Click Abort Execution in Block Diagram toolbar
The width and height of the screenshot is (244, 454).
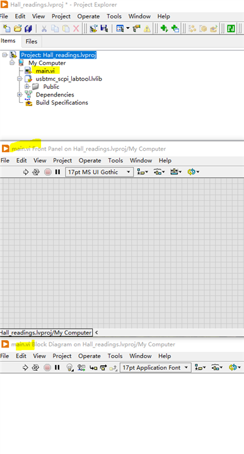click(47, 368)
